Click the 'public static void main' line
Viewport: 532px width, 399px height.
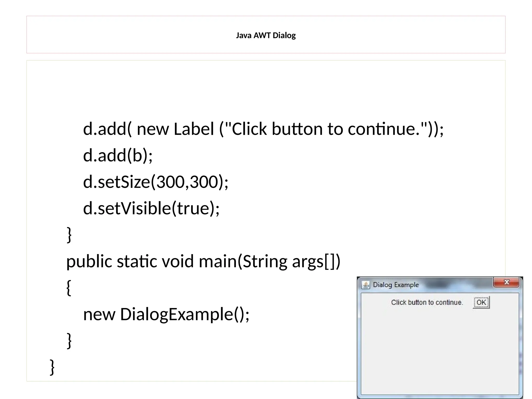point(203,261)
